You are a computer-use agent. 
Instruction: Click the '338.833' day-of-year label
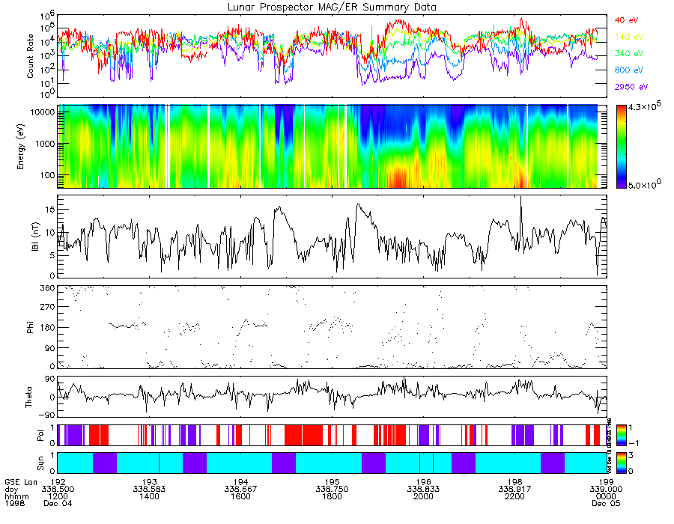(423, 490)
